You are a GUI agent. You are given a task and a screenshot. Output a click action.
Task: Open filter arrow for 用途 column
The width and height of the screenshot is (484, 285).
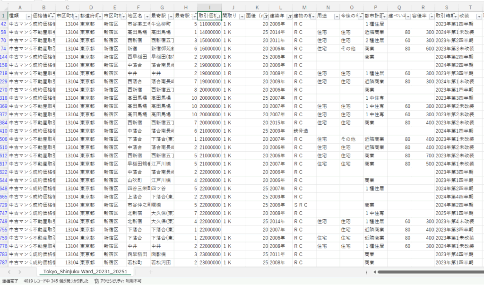(336, 17)
